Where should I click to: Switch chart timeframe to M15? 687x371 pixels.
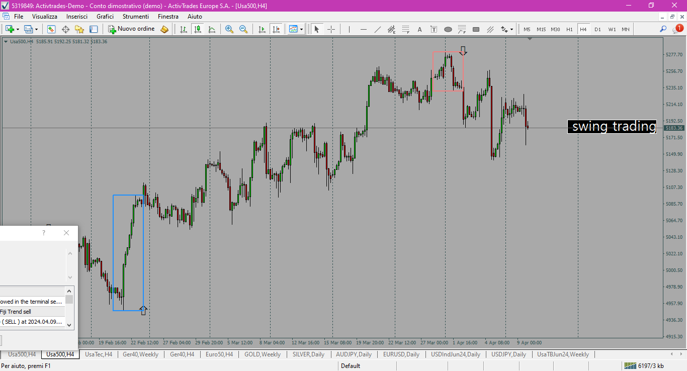pos(541,29)
